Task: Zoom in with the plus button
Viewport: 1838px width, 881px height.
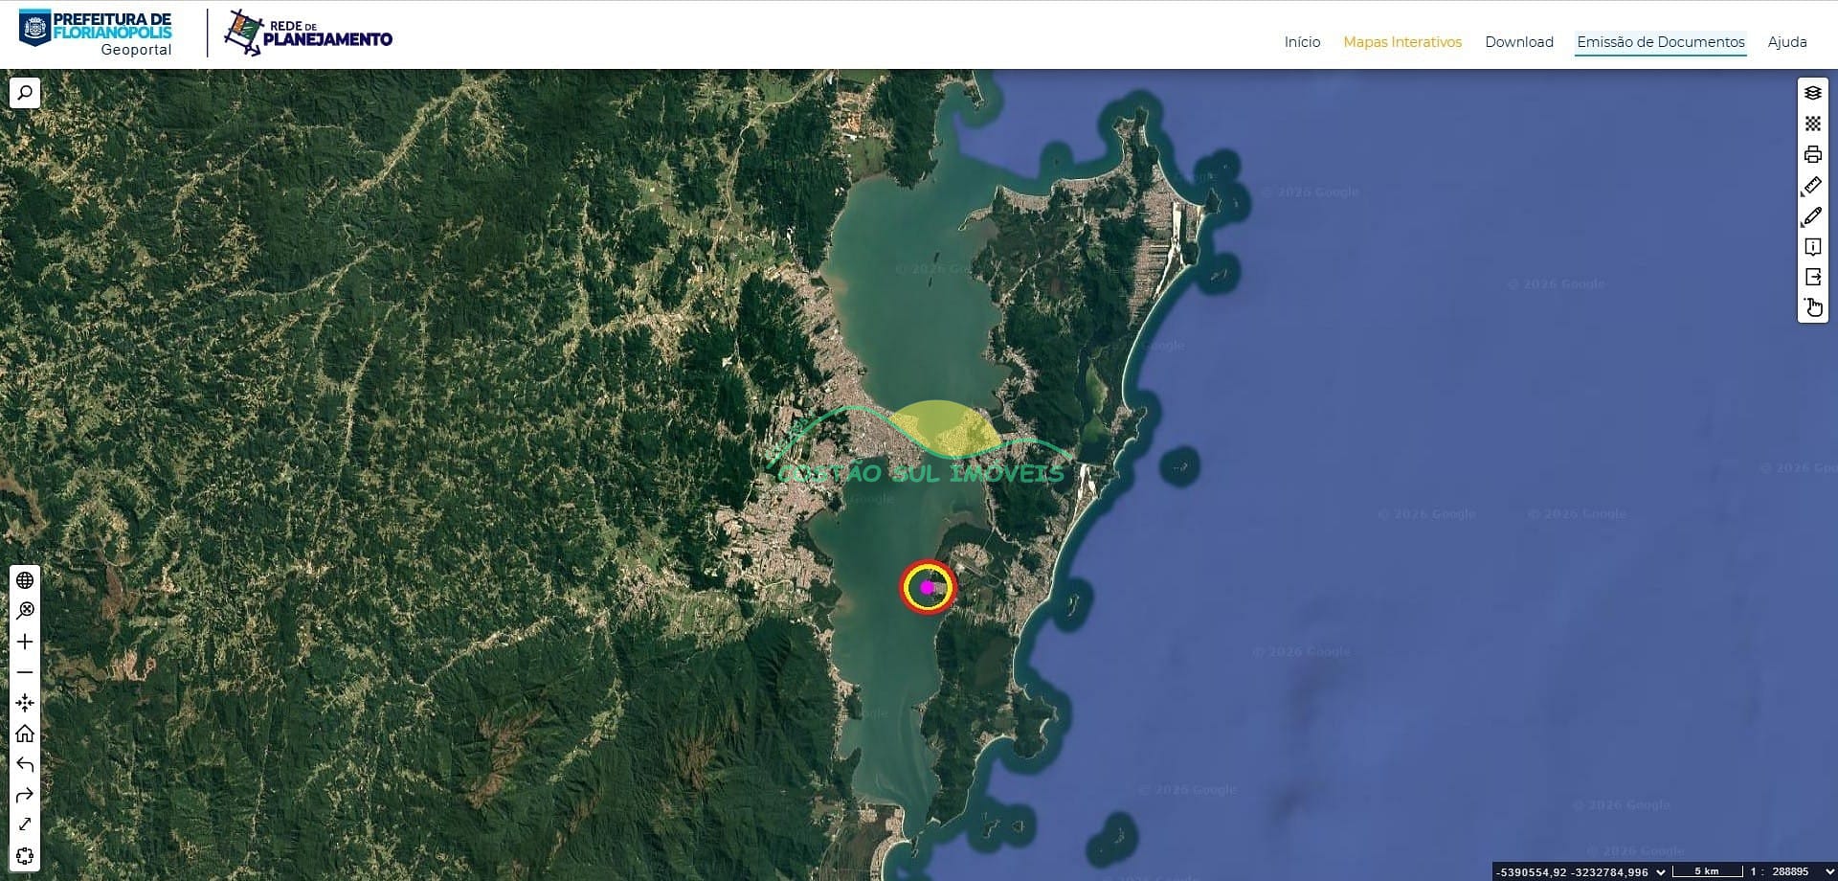Action: (x=25, y=642)
